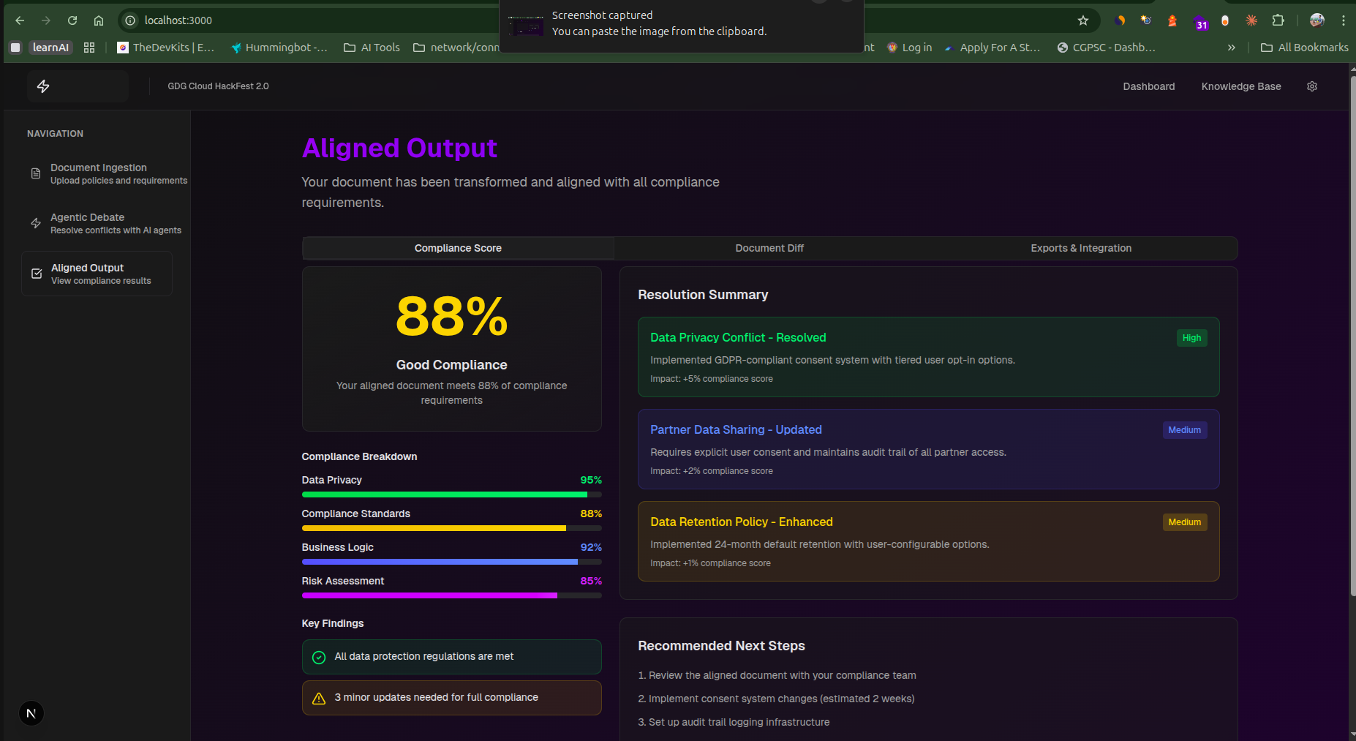Open the browser extensions puzzle icon

1278,20
